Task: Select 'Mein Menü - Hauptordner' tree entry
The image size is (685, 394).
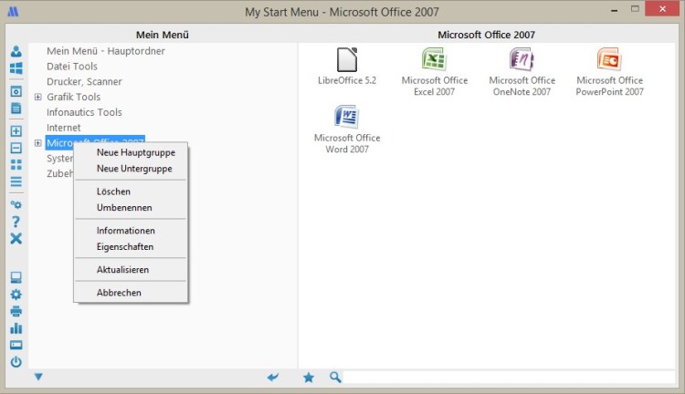Action: [106, 51]
